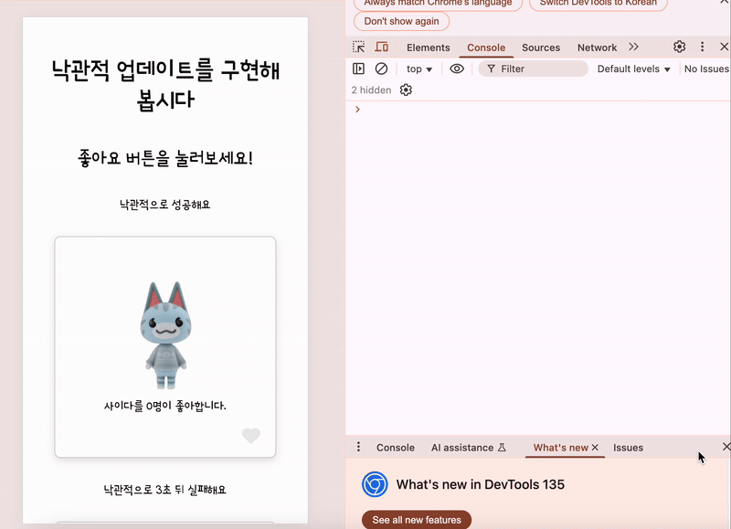Activate the inspect element picker icon

click(x=358, y=48)
